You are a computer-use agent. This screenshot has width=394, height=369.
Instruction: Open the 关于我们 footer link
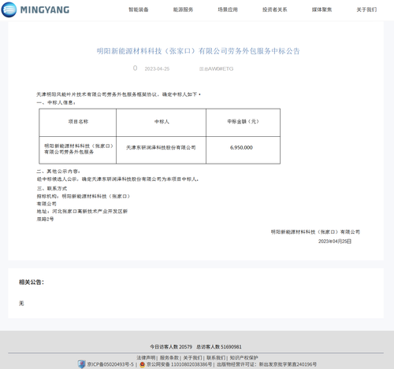pos(192,358)
